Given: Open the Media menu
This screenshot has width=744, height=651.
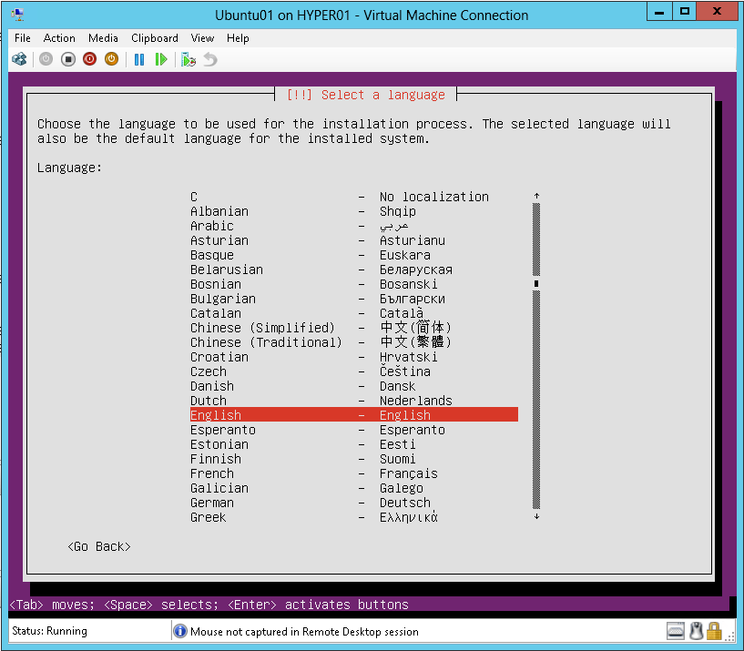Looking at the screenshot, I should pyautogui.click(x=103, y=38).
